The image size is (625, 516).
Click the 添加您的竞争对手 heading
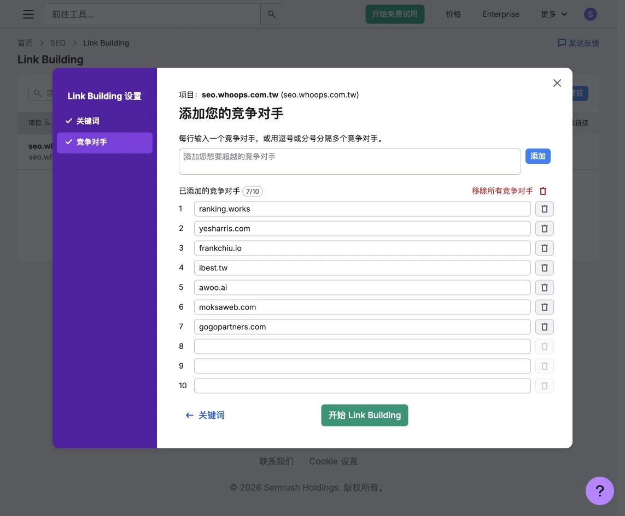[231, 114]
